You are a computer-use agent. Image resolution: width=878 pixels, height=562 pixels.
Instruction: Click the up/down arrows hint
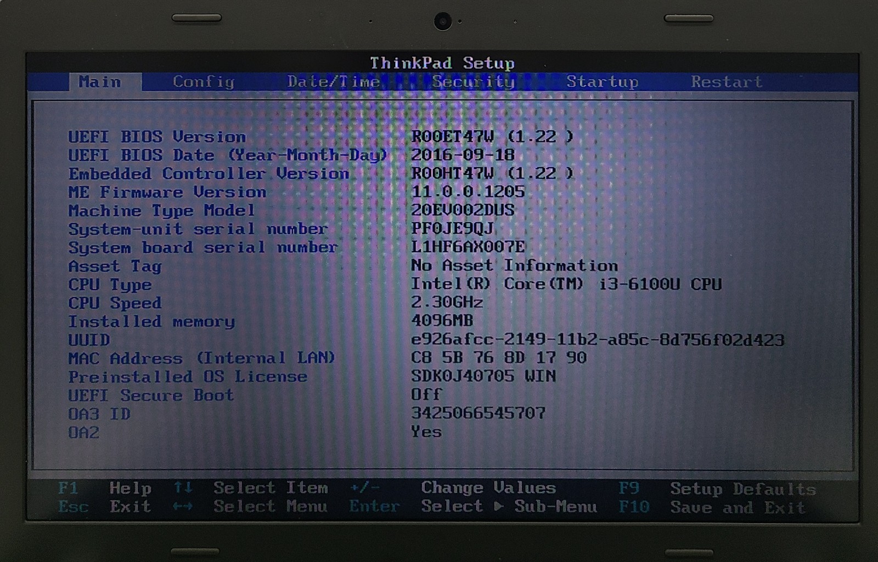point(183,487)
